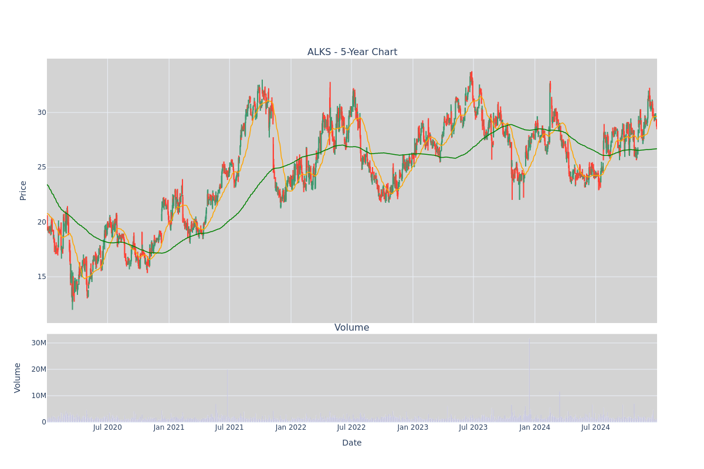This screenshot has width=704, height=469.
Task: Select the price axis tick labeled "30"
Action: [x=42, y=113]
